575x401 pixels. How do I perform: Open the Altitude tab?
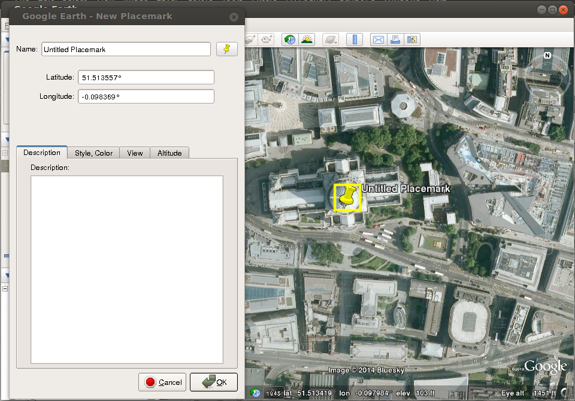tap(170, 153)
